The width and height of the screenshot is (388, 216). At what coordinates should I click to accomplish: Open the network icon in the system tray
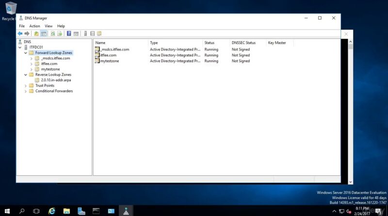342,211
